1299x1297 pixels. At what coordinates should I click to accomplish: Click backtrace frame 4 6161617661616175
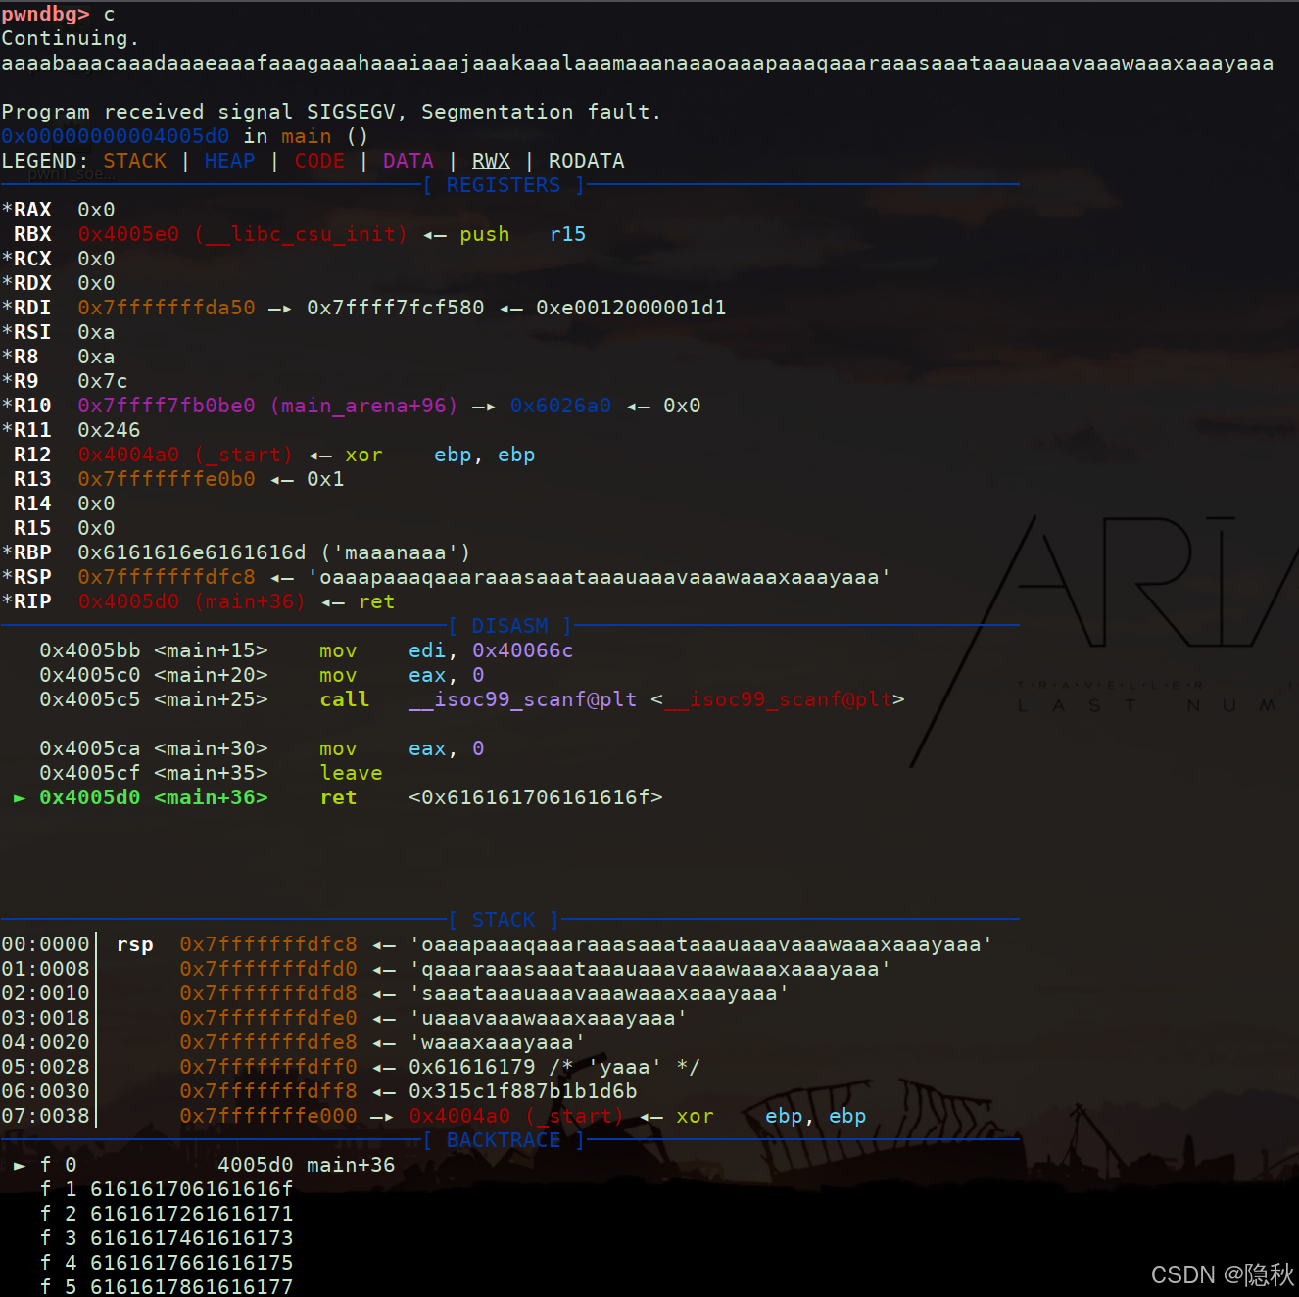tap(167, 1263)
